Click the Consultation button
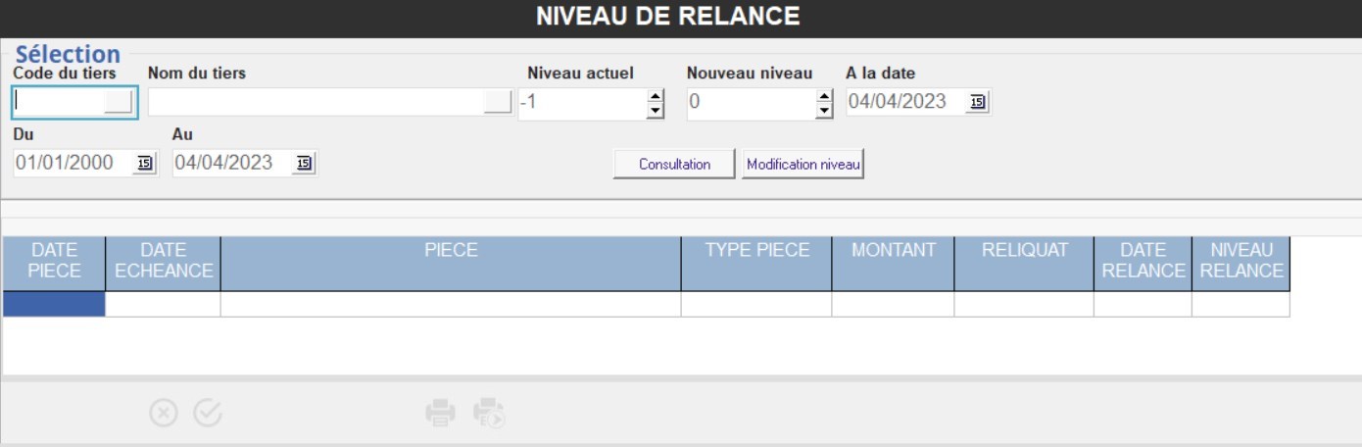Screen dimensions: 1362x447 click(674, 165)
